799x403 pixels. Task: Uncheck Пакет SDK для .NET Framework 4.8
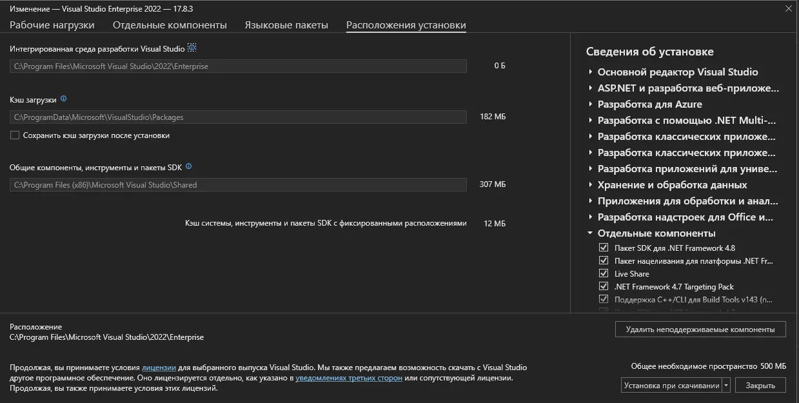pyautogui.click(x=604, y=248)
